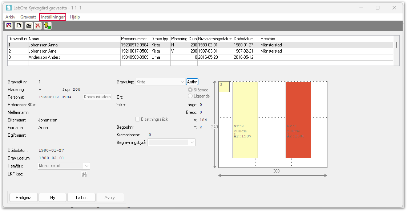407x211 pixels.
Task: Expand the Hemförs dropdown
Action: [x=86, y=166]
